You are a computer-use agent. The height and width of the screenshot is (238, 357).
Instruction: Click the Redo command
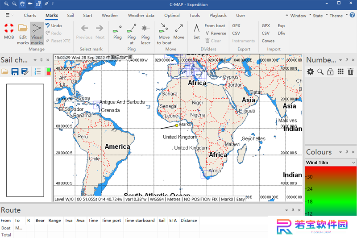54,33
